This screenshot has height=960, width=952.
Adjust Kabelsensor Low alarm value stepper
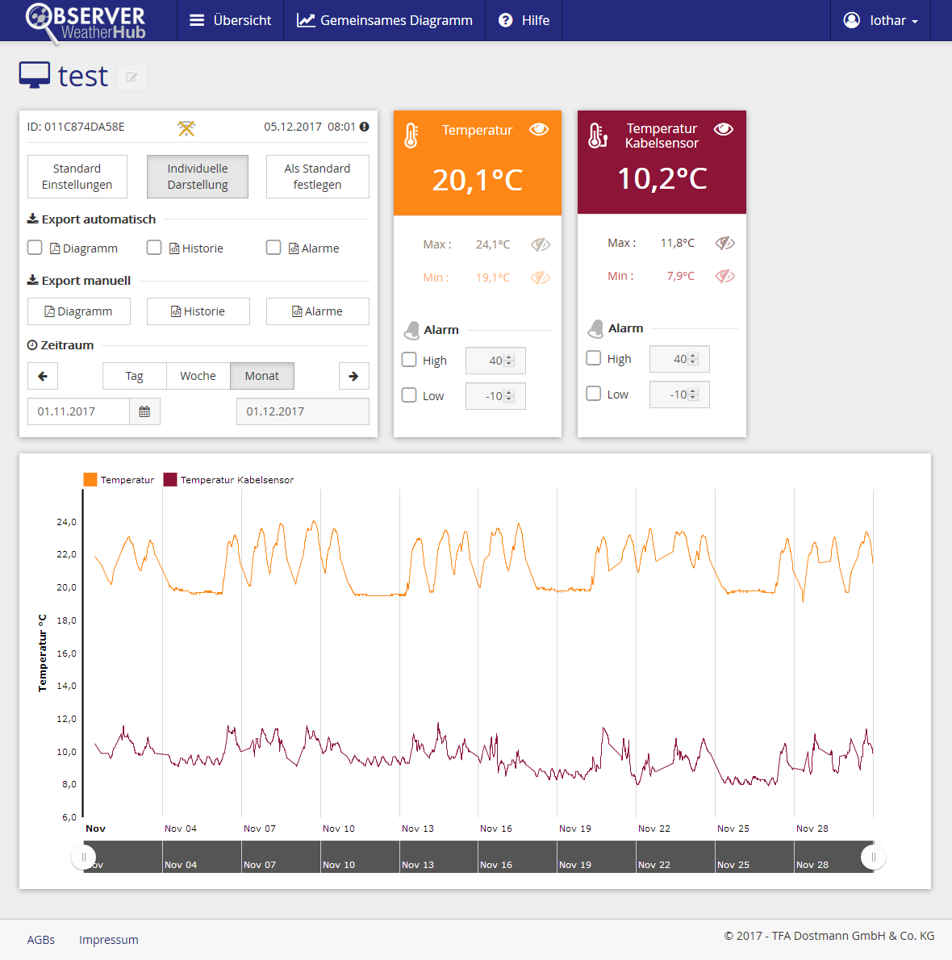[693, 394]
